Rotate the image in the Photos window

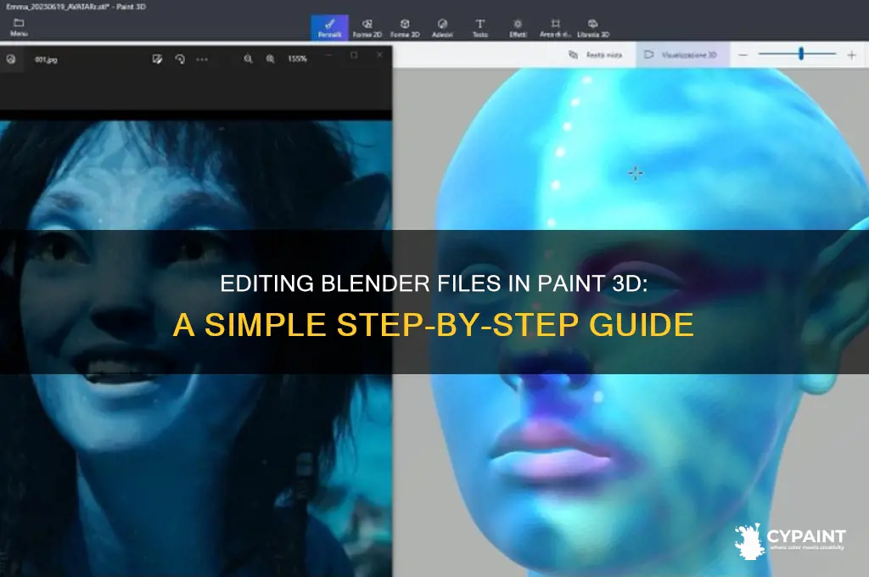click(180, 59)
